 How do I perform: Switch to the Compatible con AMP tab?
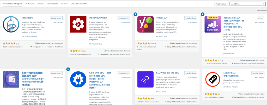[79, 4]
